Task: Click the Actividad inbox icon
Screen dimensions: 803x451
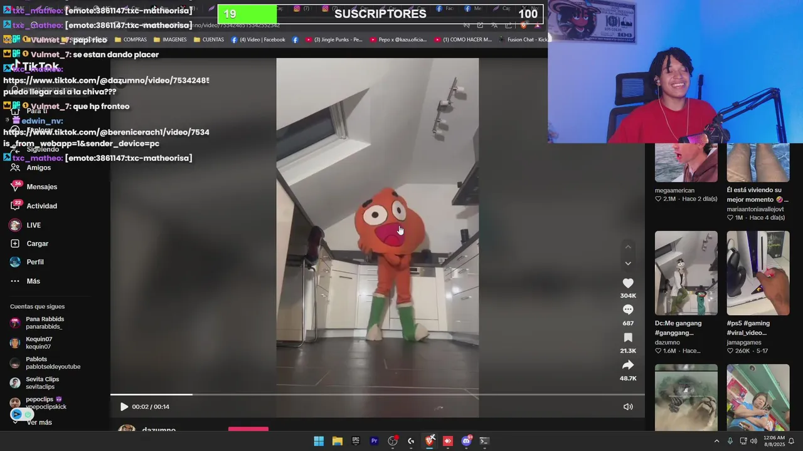Action: coord(16,205)
